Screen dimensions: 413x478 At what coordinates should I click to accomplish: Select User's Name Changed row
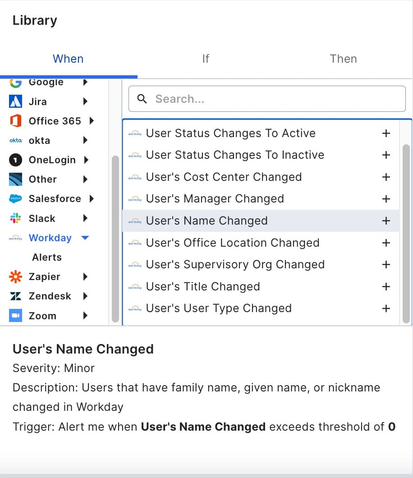[x=261, y=221]
